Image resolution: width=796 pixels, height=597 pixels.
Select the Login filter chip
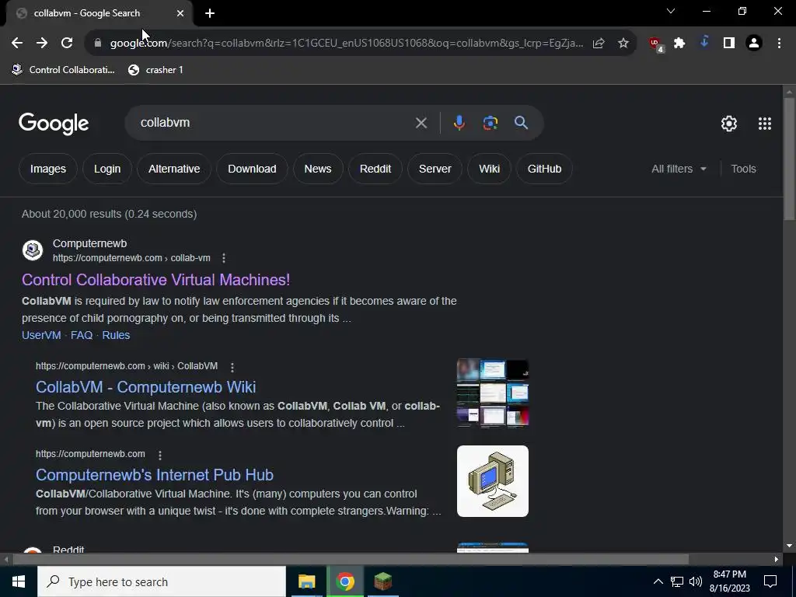pos(107,169)
